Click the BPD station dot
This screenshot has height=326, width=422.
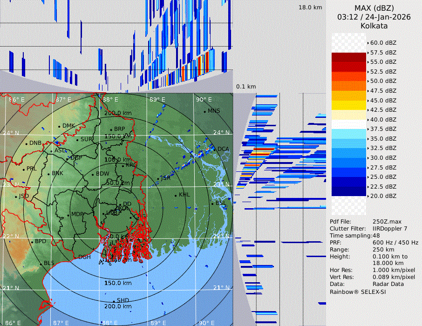32,242
